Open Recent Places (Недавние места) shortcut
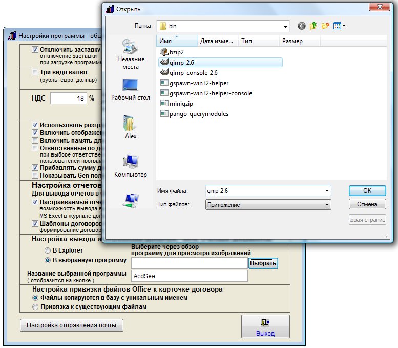The width and height of the screenshot is (398, 348). (x=131, y=54)
